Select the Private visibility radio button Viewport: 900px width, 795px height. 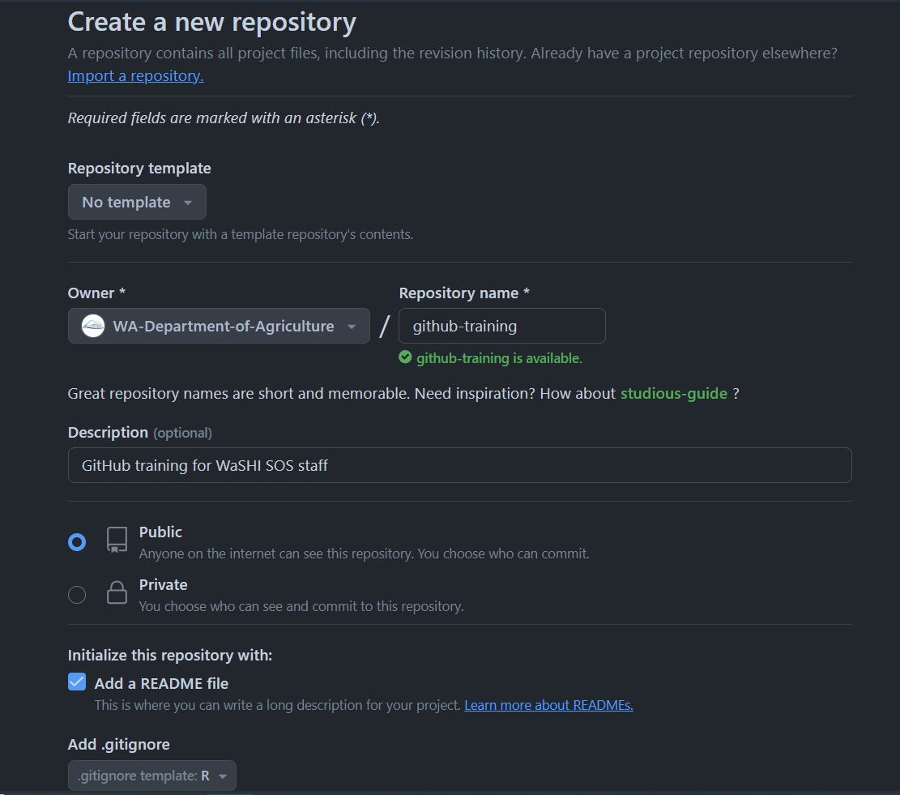point(77,595)
